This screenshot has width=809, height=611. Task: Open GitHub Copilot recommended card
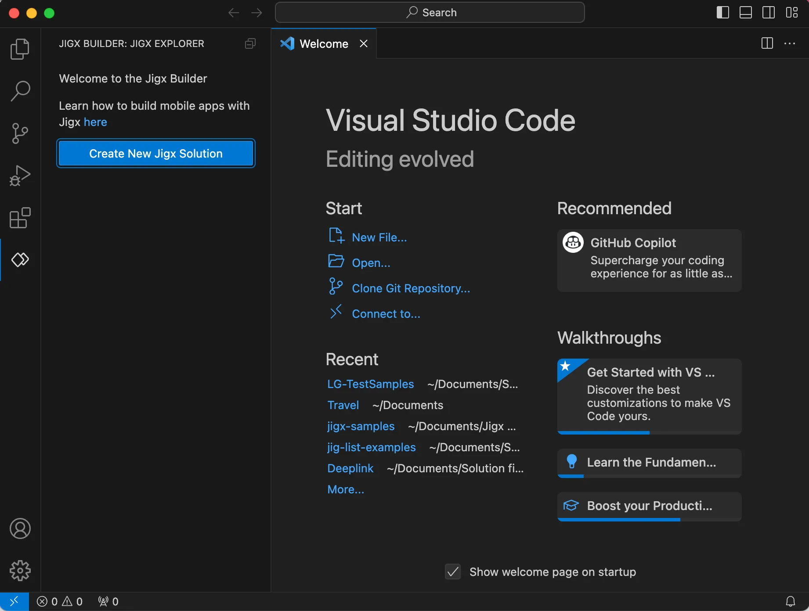click(650, 260)
